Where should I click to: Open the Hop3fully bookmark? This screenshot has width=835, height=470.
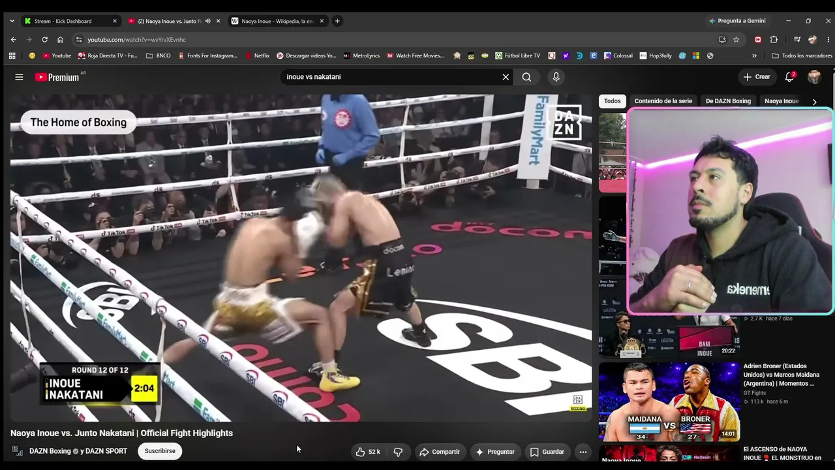click(x=656, y=55)
